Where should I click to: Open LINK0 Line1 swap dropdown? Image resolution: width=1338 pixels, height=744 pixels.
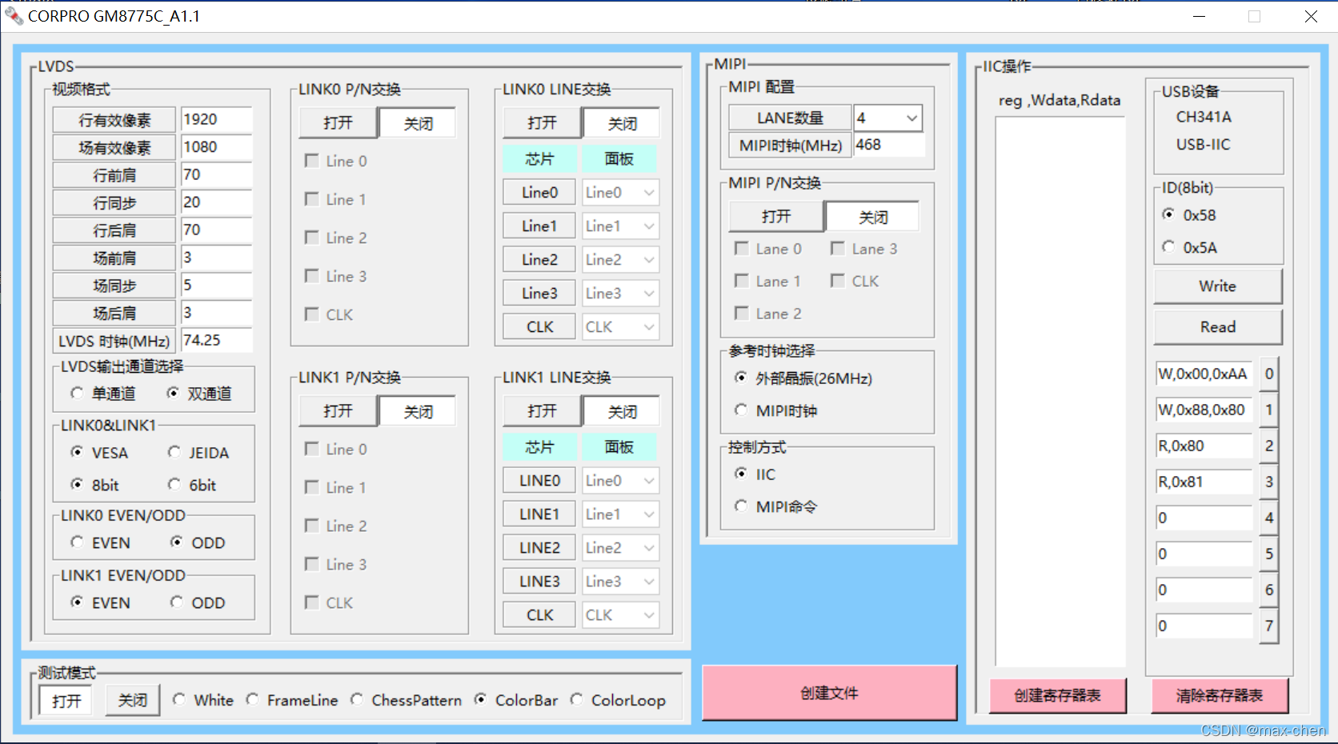(x=649, y=226)
